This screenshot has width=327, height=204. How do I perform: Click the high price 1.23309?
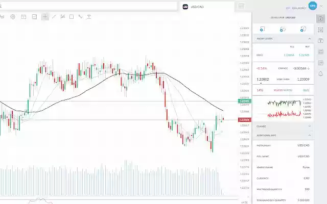(x=303, y=80)
